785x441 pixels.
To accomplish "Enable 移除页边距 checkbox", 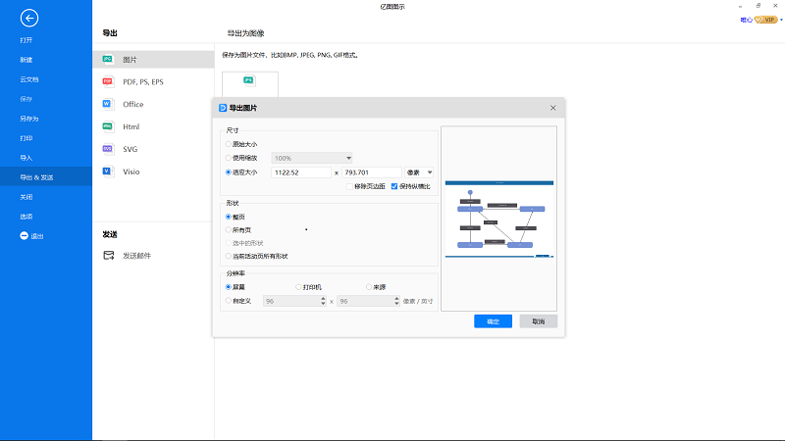I will point(349,186).
